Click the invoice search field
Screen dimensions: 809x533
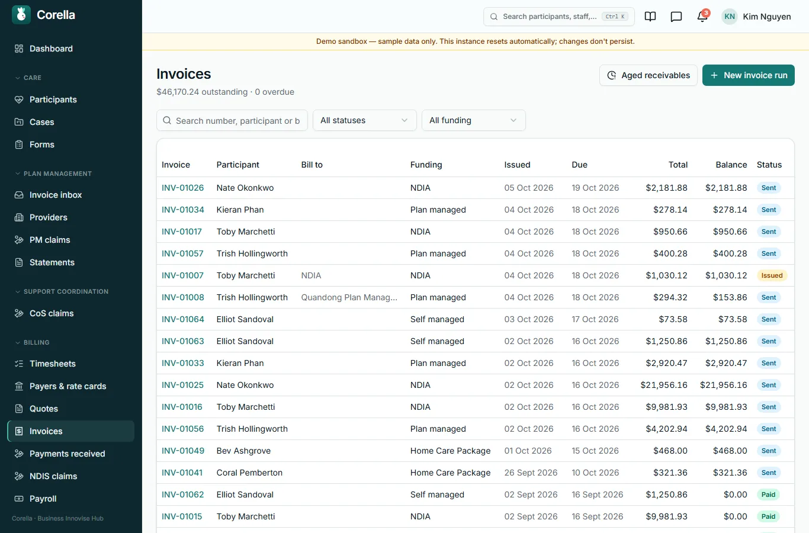[x=232, y=120]
